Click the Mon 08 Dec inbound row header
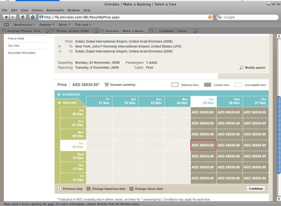The height and width of the screenshot is (206, 281). click(73, 134)
